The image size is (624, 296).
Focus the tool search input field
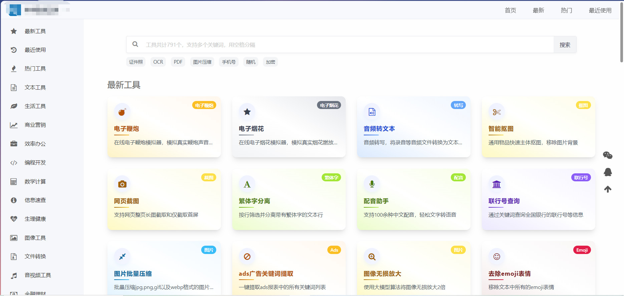[347, 45]
